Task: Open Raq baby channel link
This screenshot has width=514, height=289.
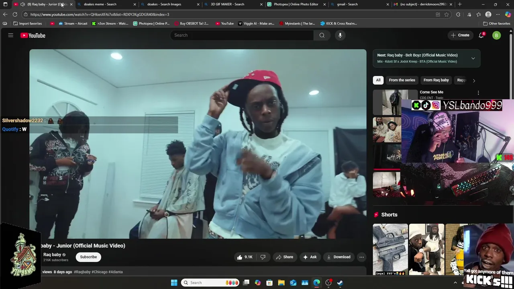Action: click(x=52, y=254)
